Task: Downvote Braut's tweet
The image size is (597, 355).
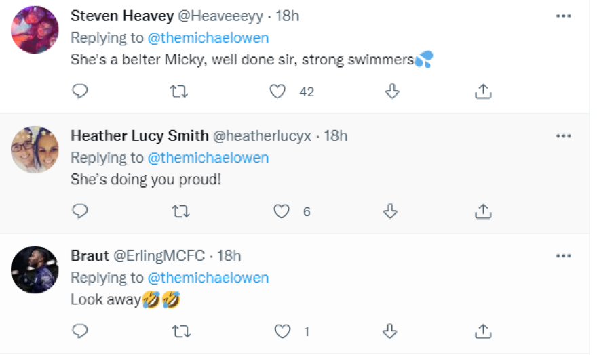Action: point(390,331)
